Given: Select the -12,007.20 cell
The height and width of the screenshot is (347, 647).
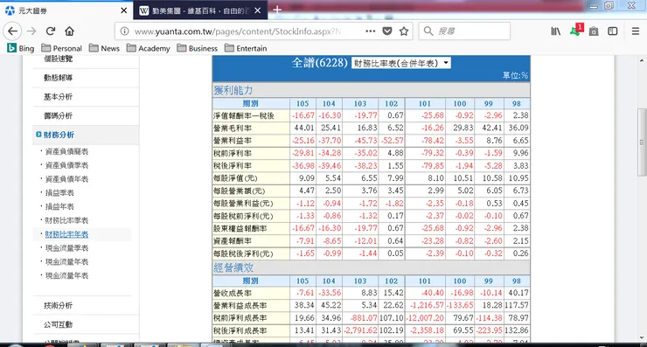Looking at the screenshot, I should coord(425,317).
